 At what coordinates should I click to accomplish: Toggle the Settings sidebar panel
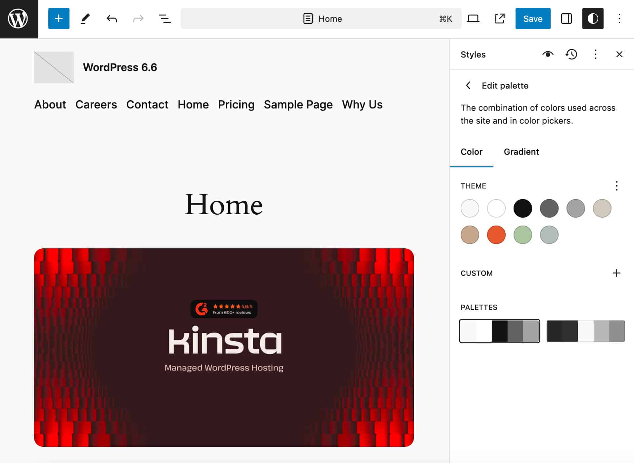pos(566,19)
